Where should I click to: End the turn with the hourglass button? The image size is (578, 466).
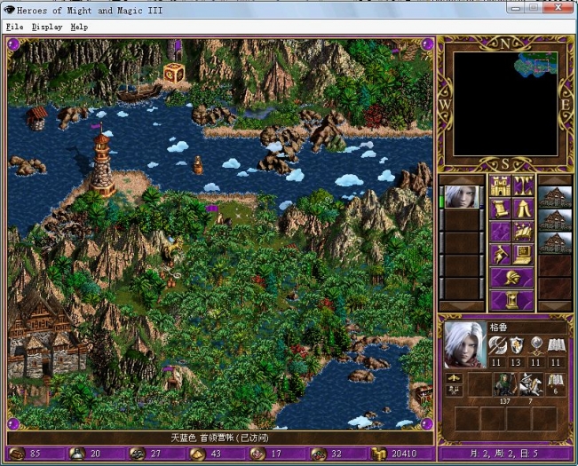[511, 300]
